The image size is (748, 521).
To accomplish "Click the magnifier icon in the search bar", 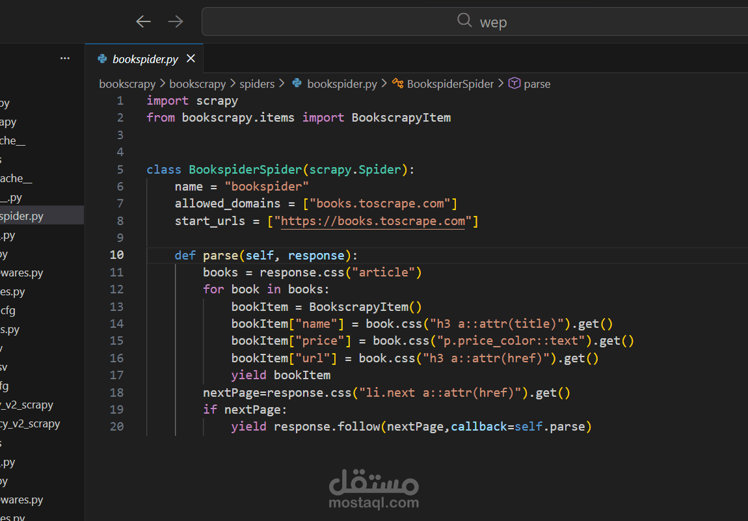I will [464, 21].
